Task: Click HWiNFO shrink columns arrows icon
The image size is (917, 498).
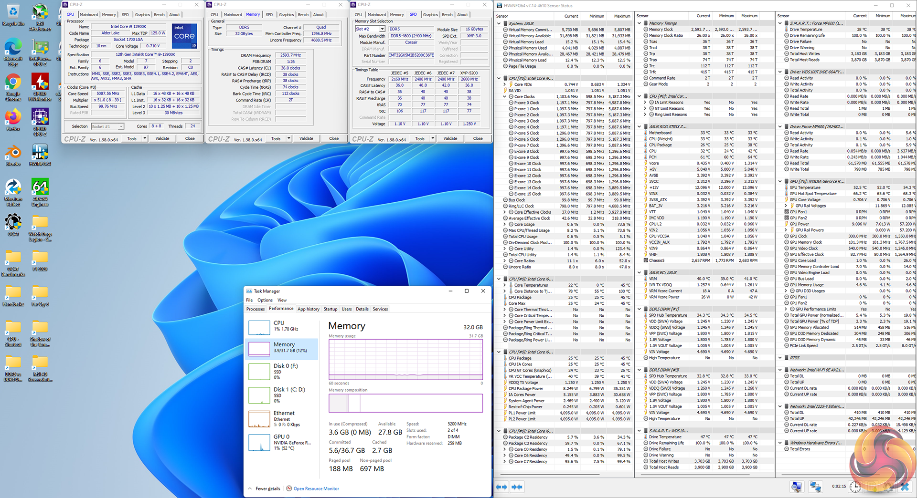Action: click(x=517, y=487)
